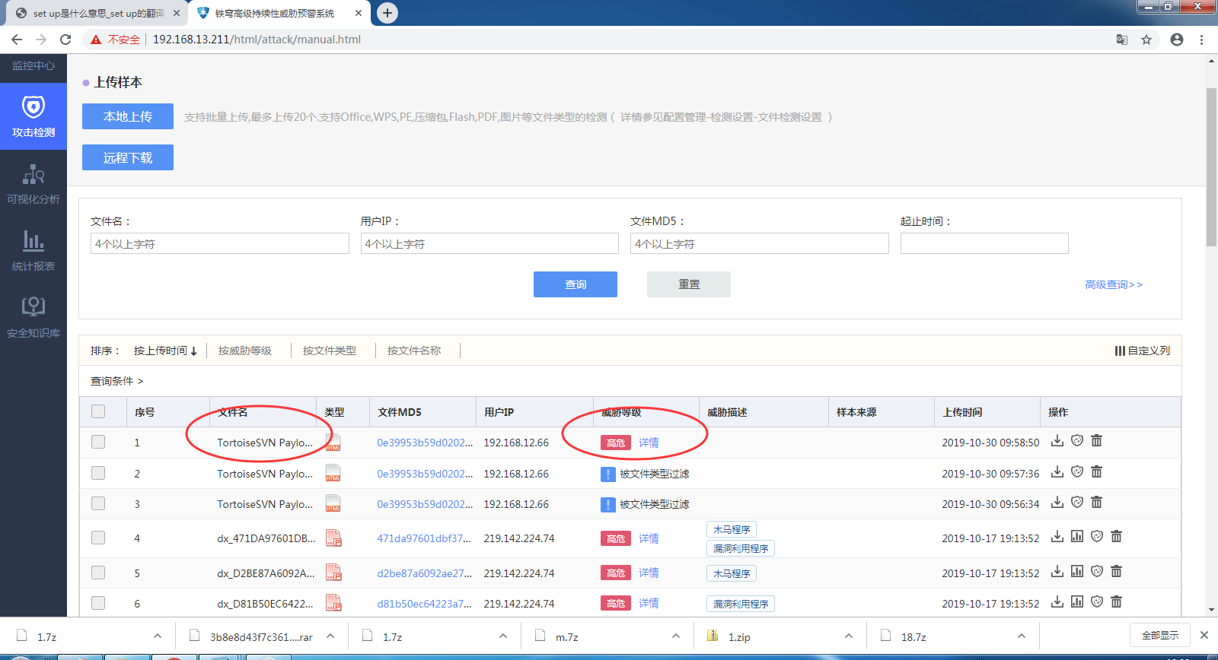1218x660 pixels.
Task: Open download menu arrow for 3b8e8d43f7c361 rar
Action: tap(330, 636)
